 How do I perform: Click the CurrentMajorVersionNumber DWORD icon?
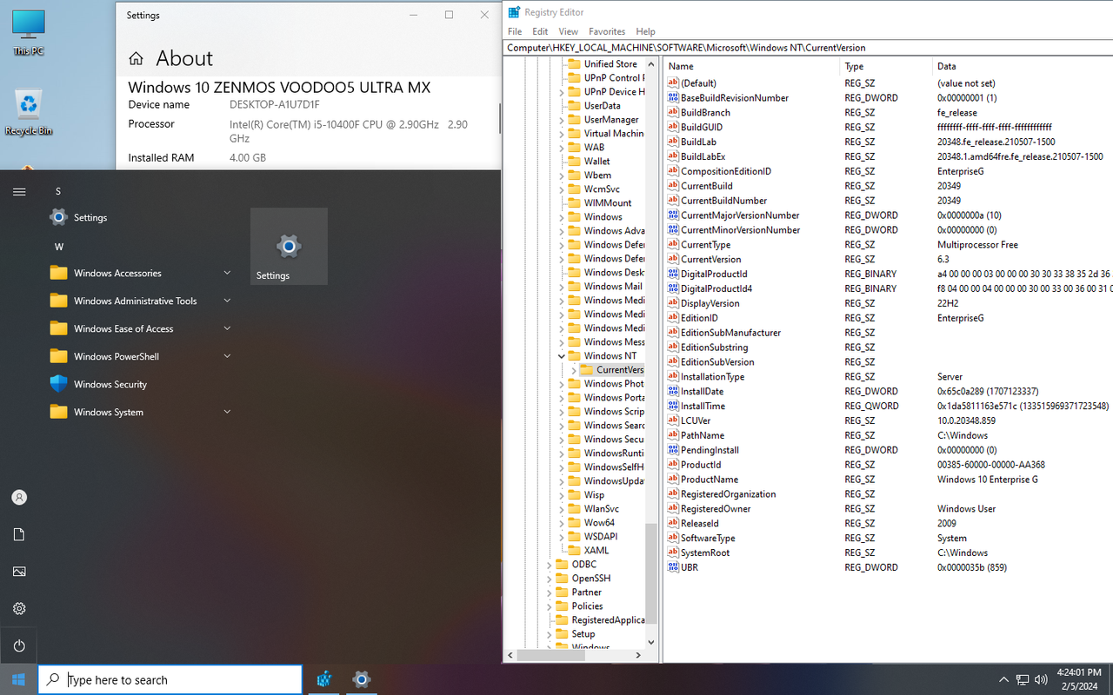[672, 215]
